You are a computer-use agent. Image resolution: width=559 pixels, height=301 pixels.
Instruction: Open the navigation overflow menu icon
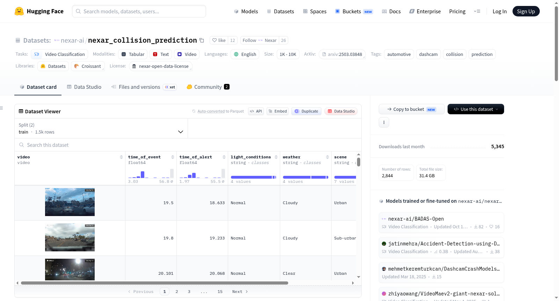(477, 11)
